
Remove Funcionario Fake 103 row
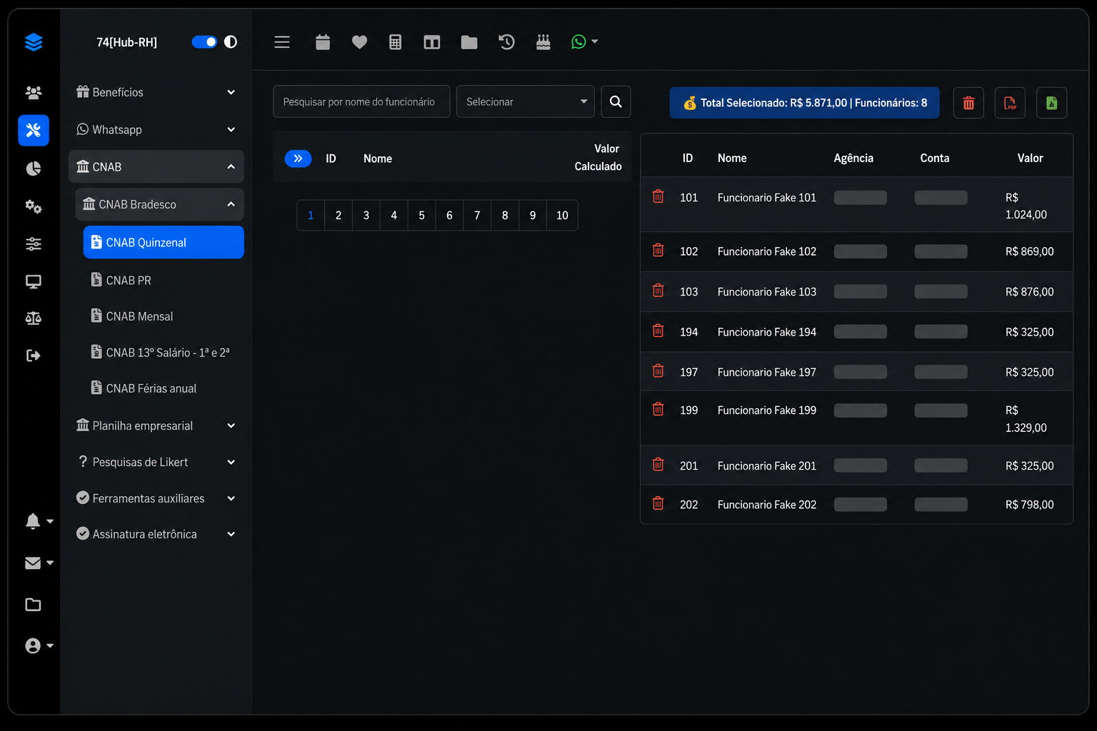tap(658, 291)
